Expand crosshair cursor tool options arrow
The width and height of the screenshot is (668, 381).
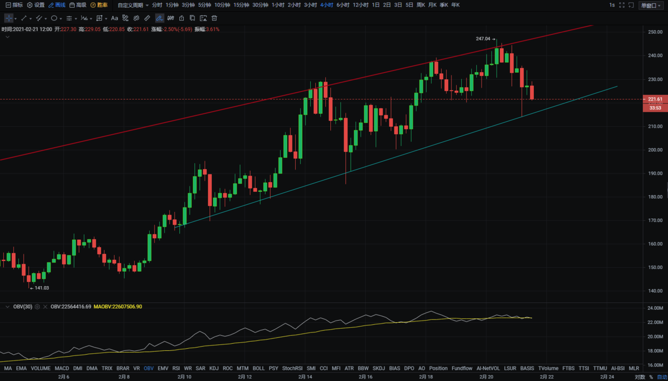coord(15,18)
